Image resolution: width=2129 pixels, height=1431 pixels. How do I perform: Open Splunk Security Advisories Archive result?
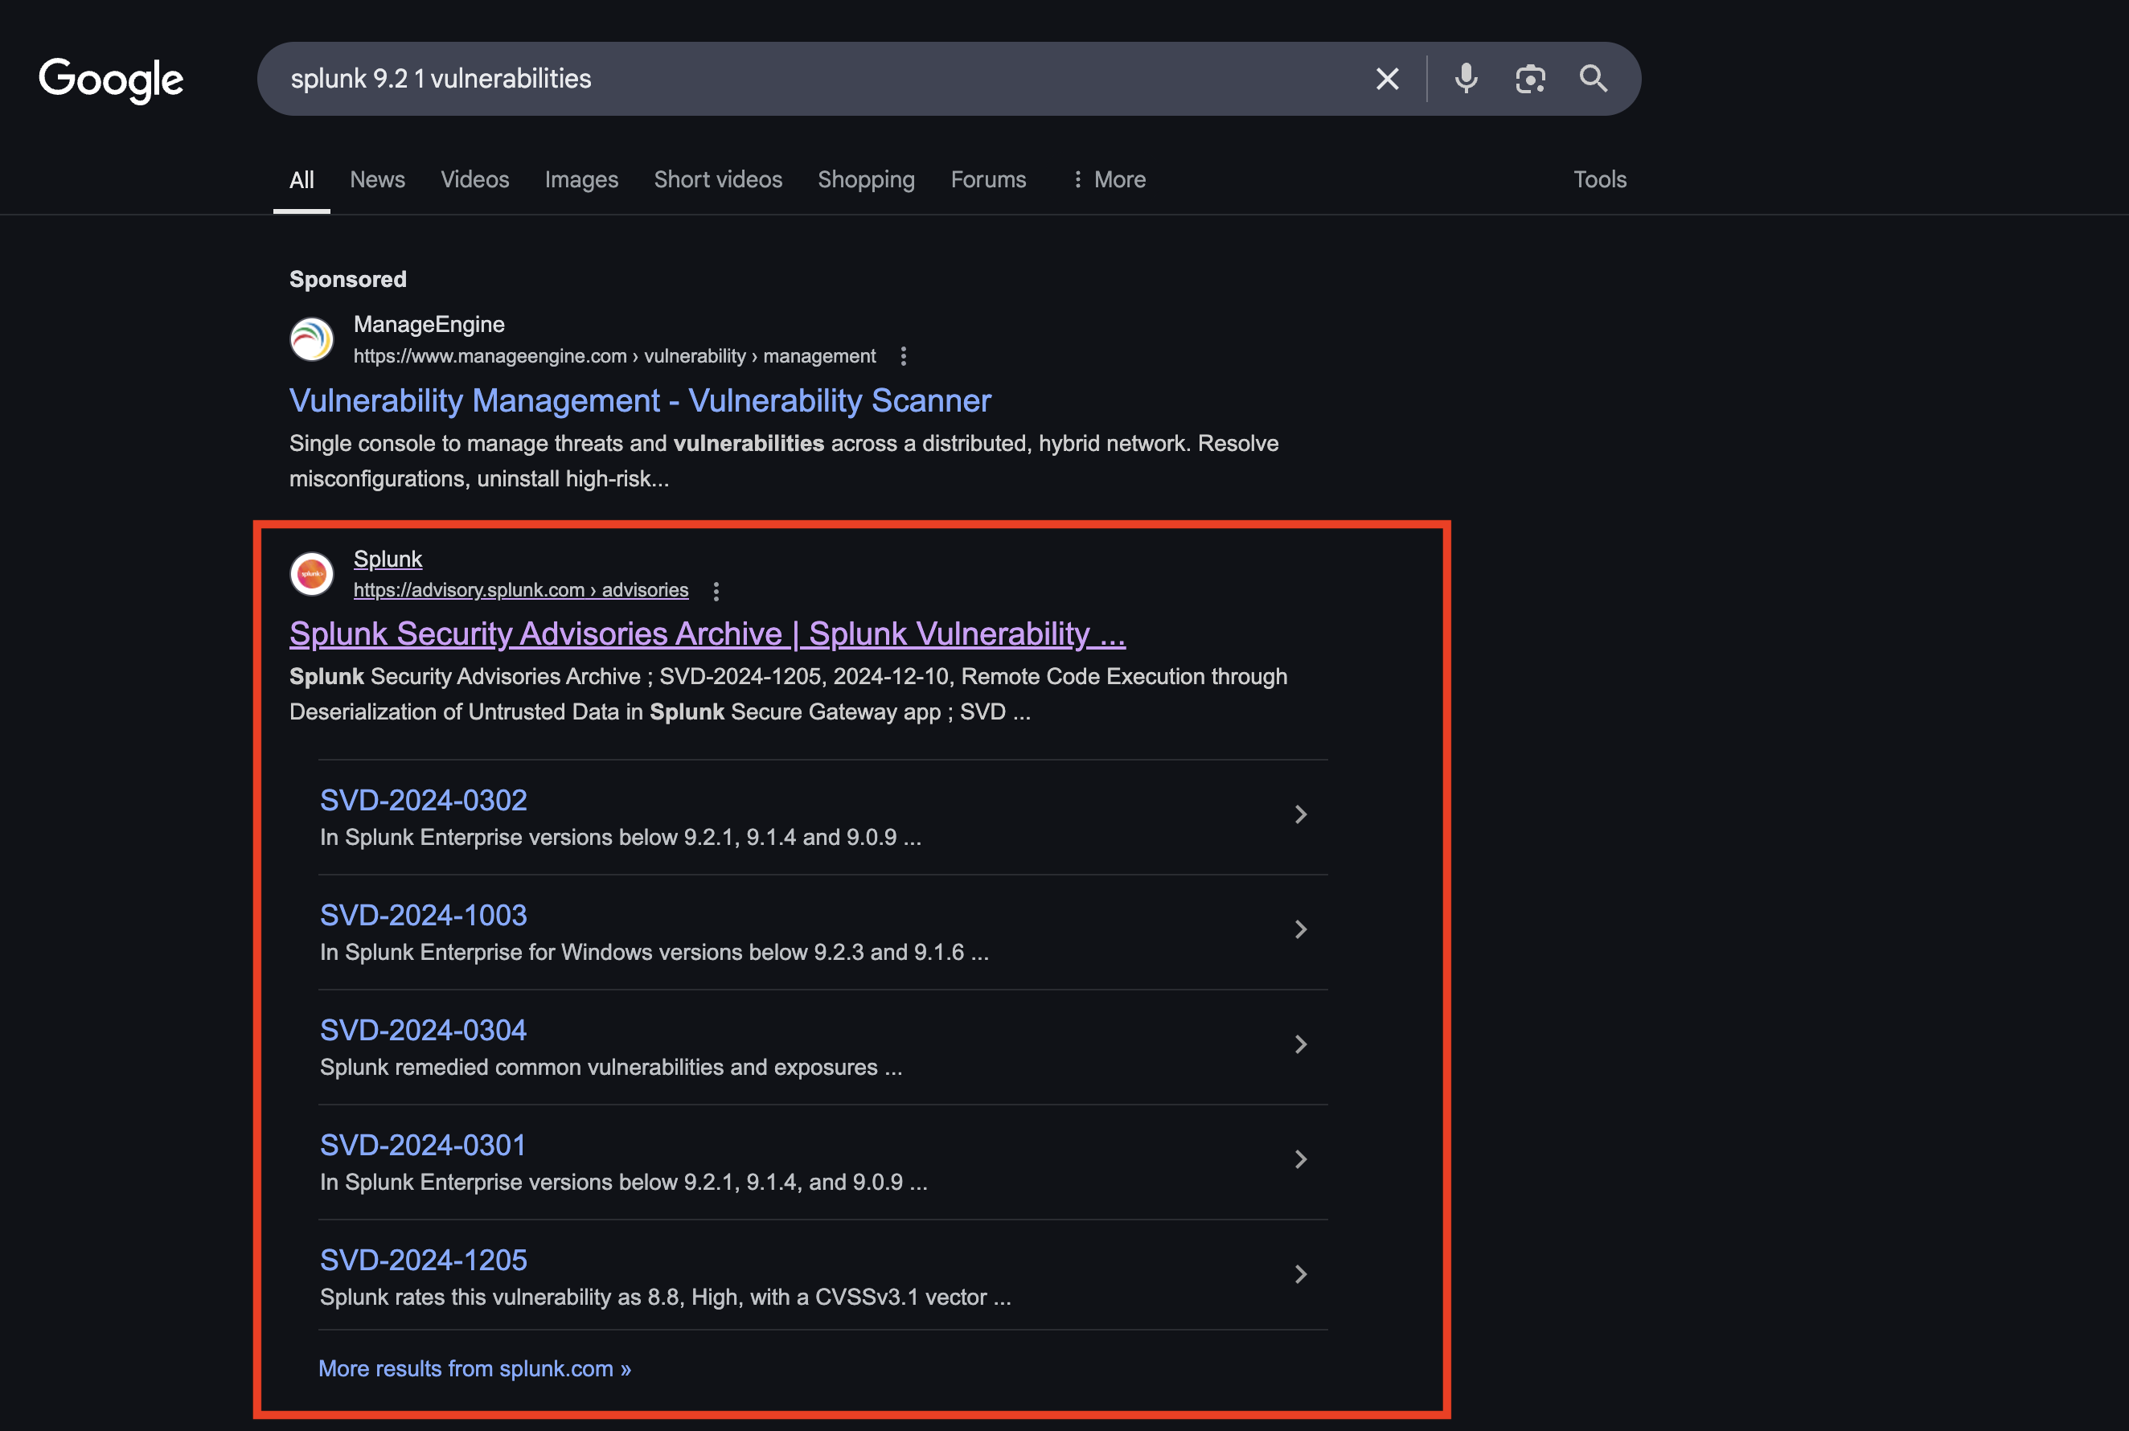pos(708,633)
